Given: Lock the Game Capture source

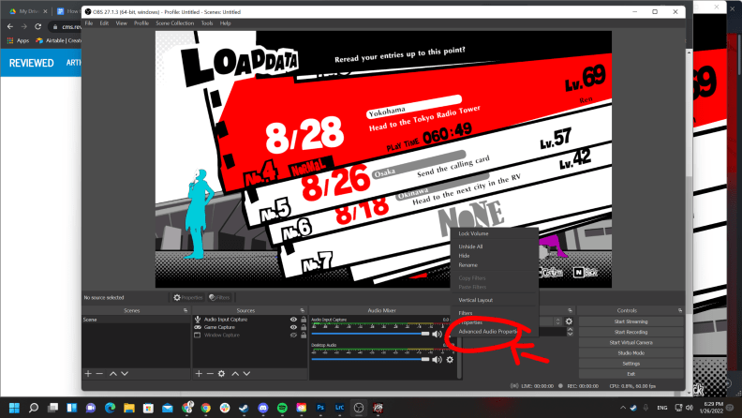Looking at the screenshot, I should point(304,327).
